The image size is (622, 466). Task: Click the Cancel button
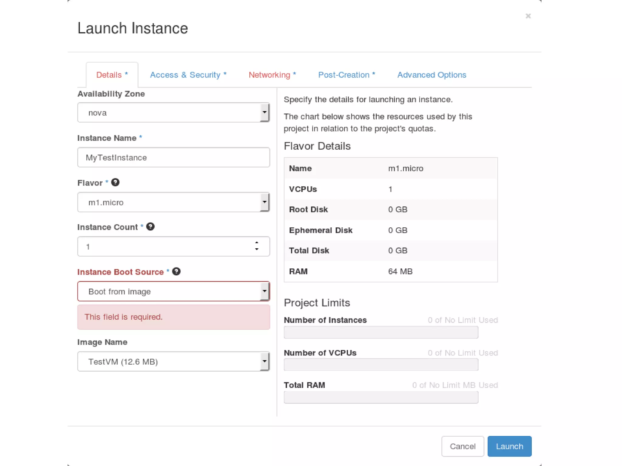pyautogui.click(x=462, y=446)
